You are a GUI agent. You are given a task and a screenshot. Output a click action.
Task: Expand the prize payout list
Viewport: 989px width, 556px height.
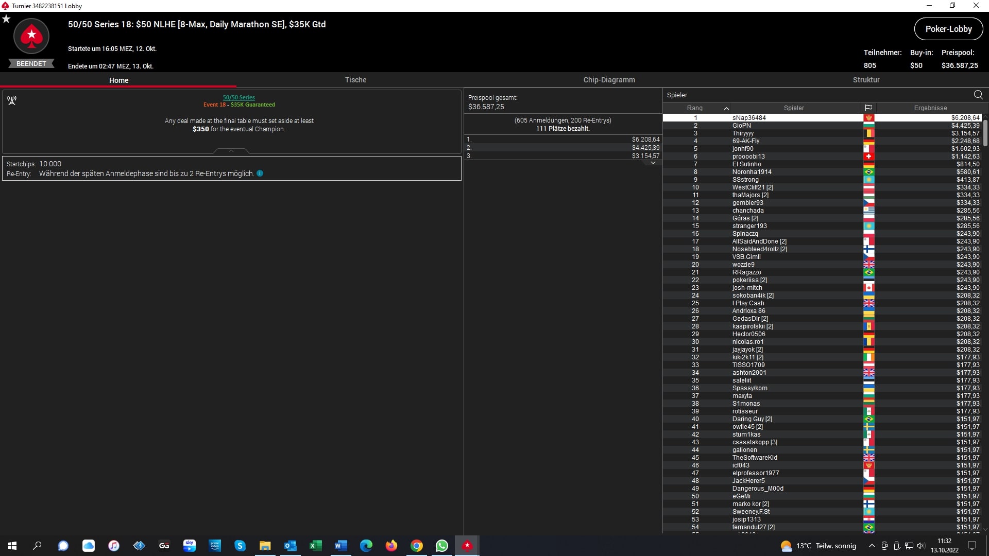tap(653, 163)
